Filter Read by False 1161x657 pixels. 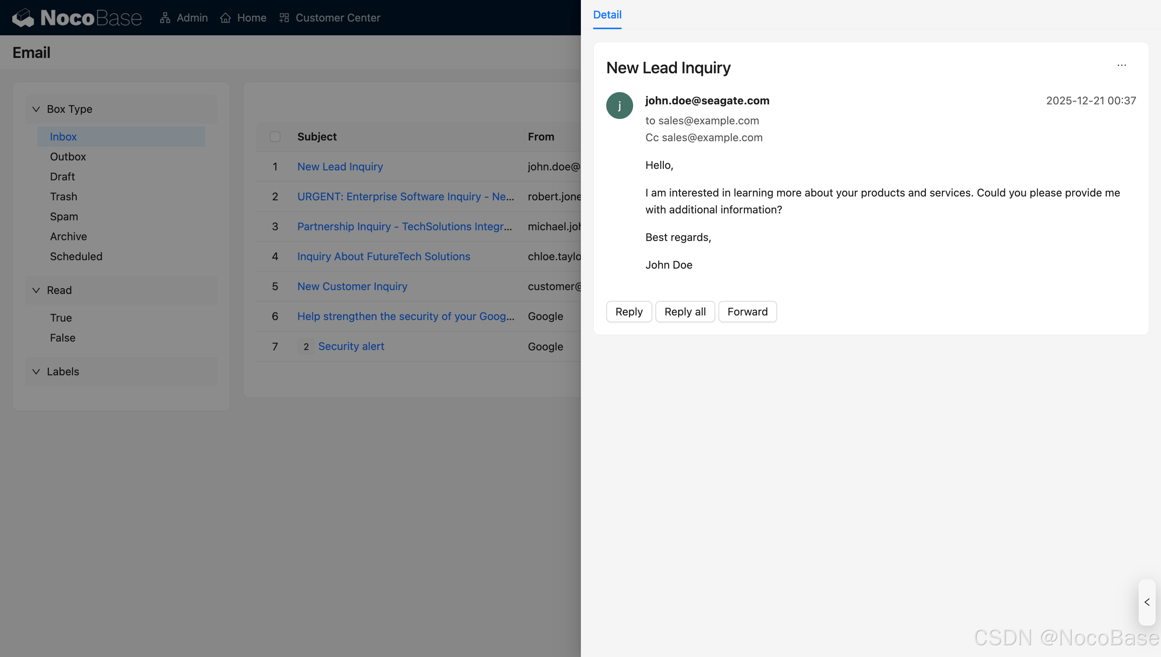coord(62,338)
